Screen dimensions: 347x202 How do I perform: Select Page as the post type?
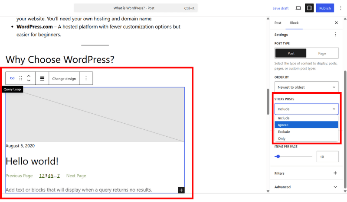pos(322,54)
